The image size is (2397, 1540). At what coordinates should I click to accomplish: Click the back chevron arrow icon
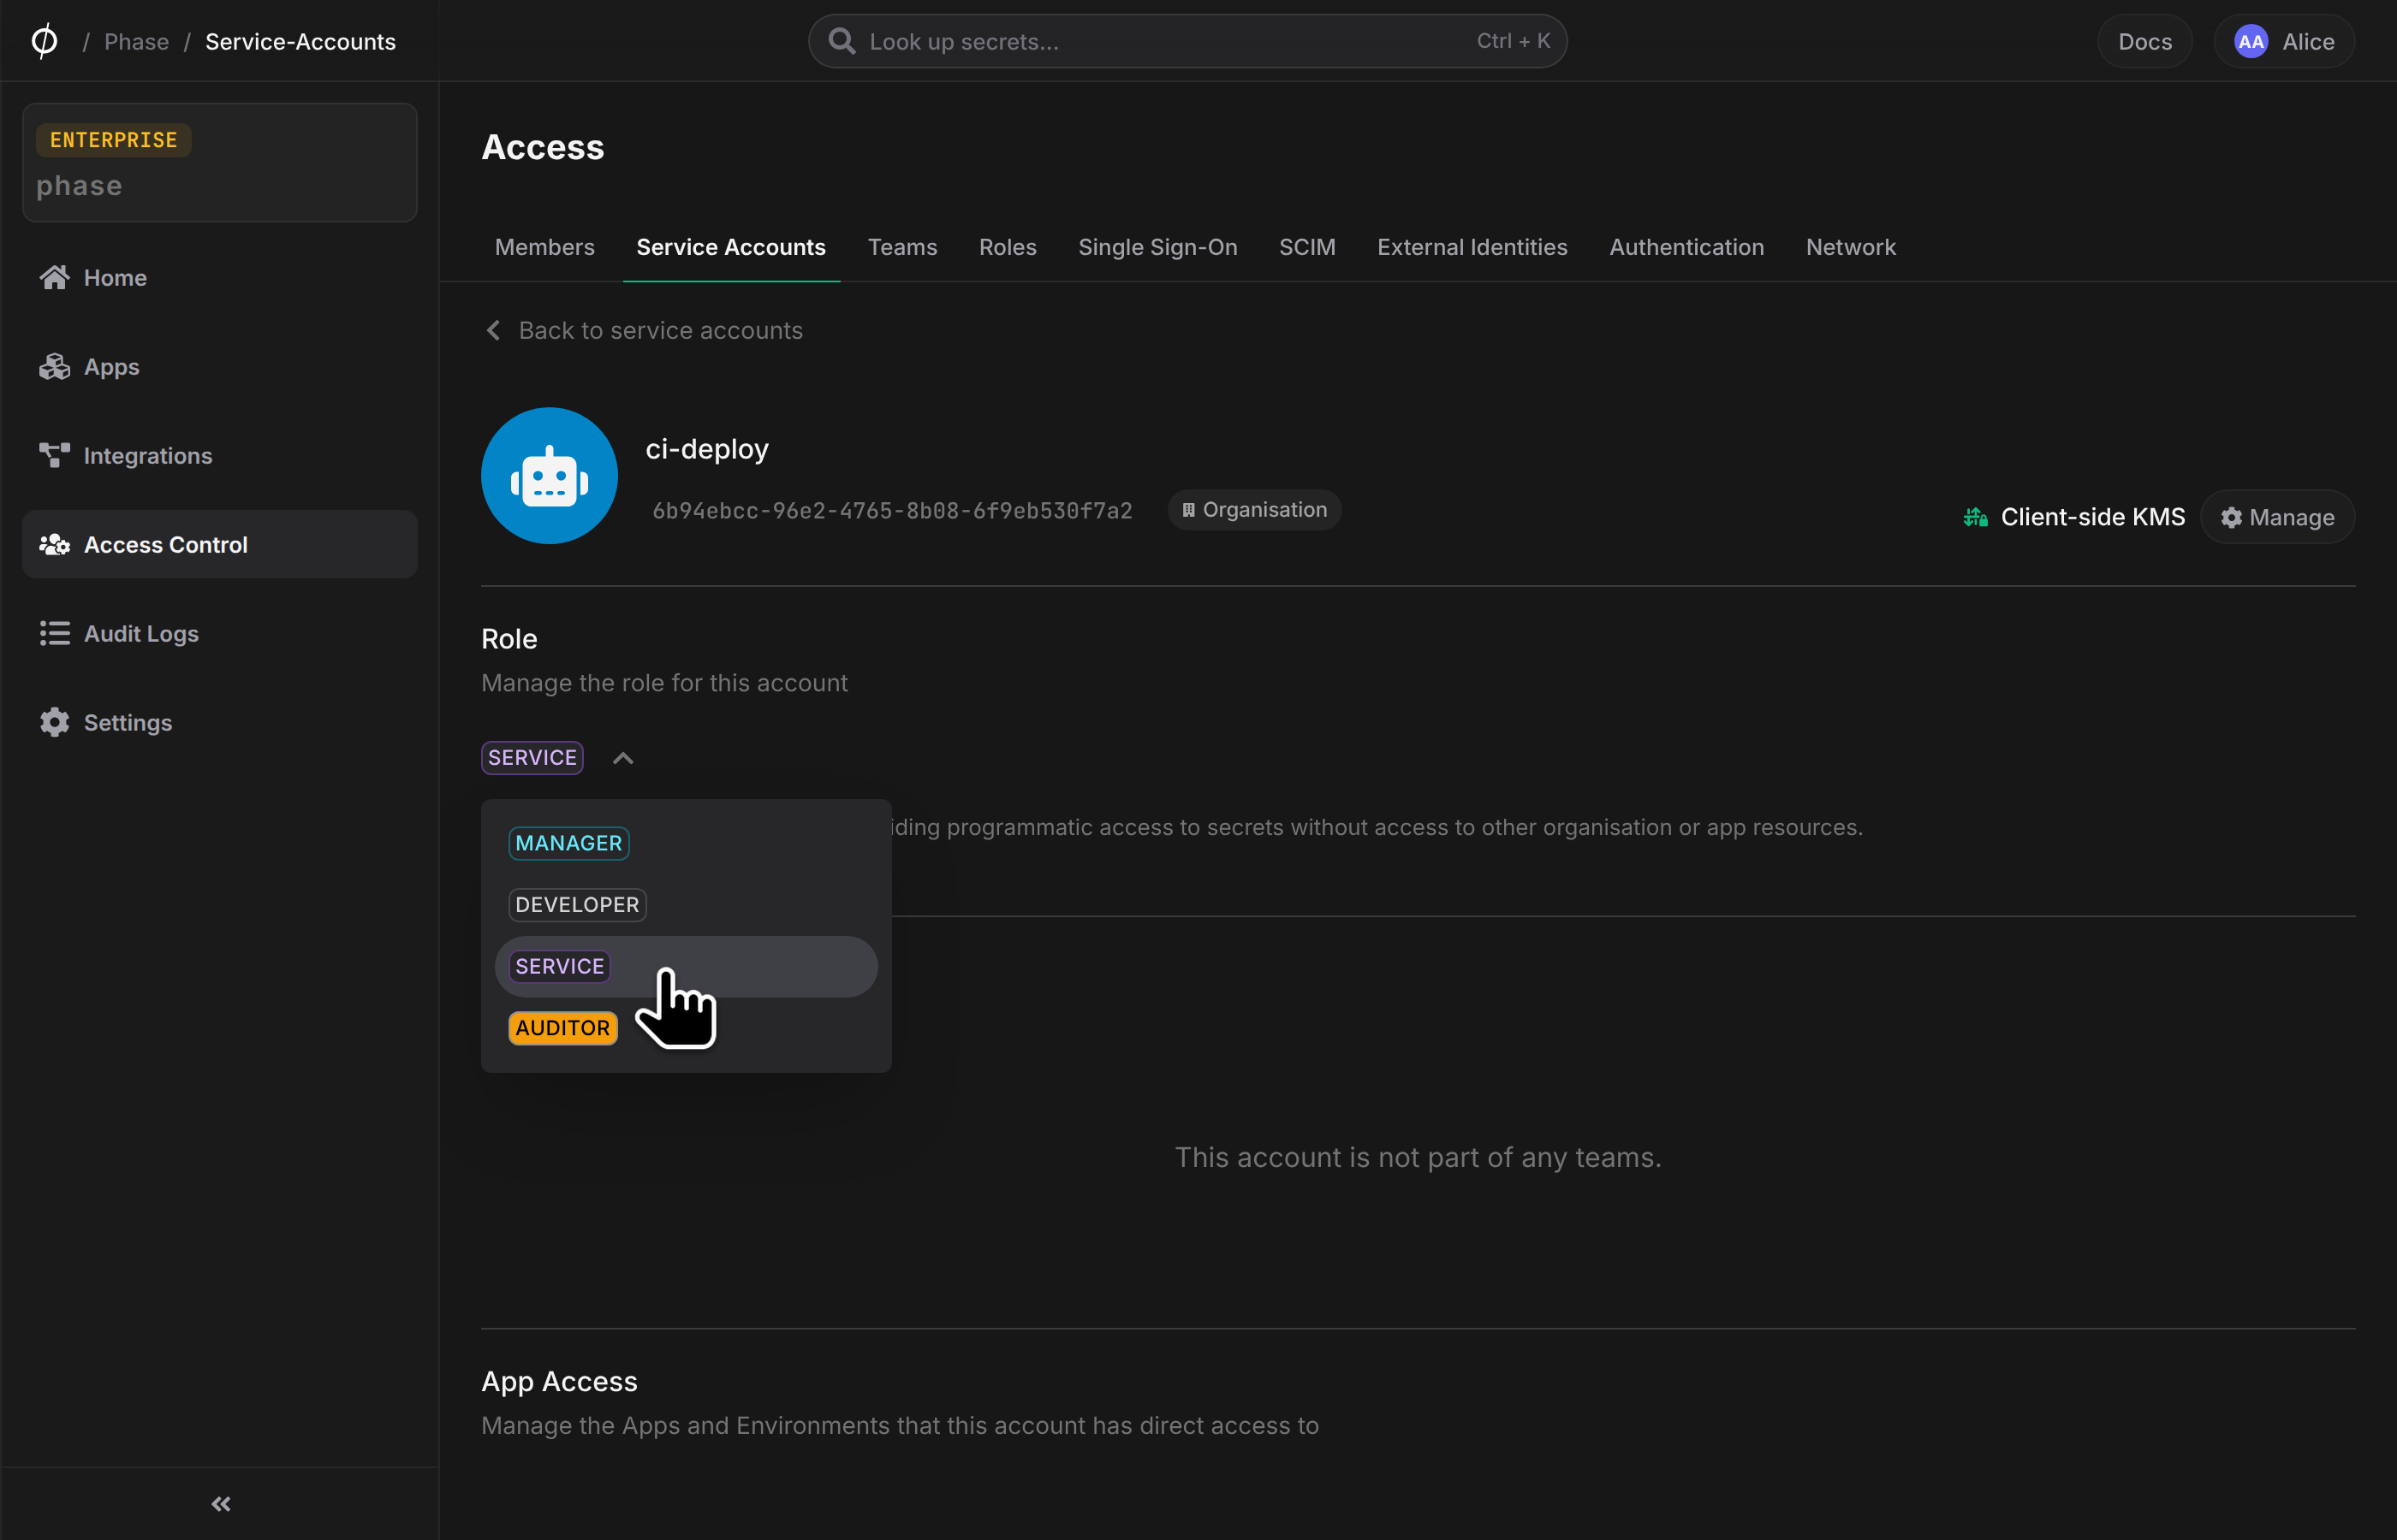(493, 330)
